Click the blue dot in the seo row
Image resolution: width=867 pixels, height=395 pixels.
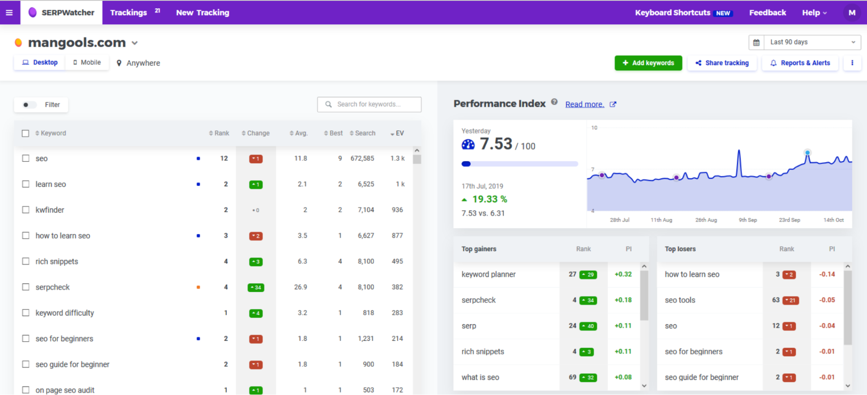coord(198,158)
